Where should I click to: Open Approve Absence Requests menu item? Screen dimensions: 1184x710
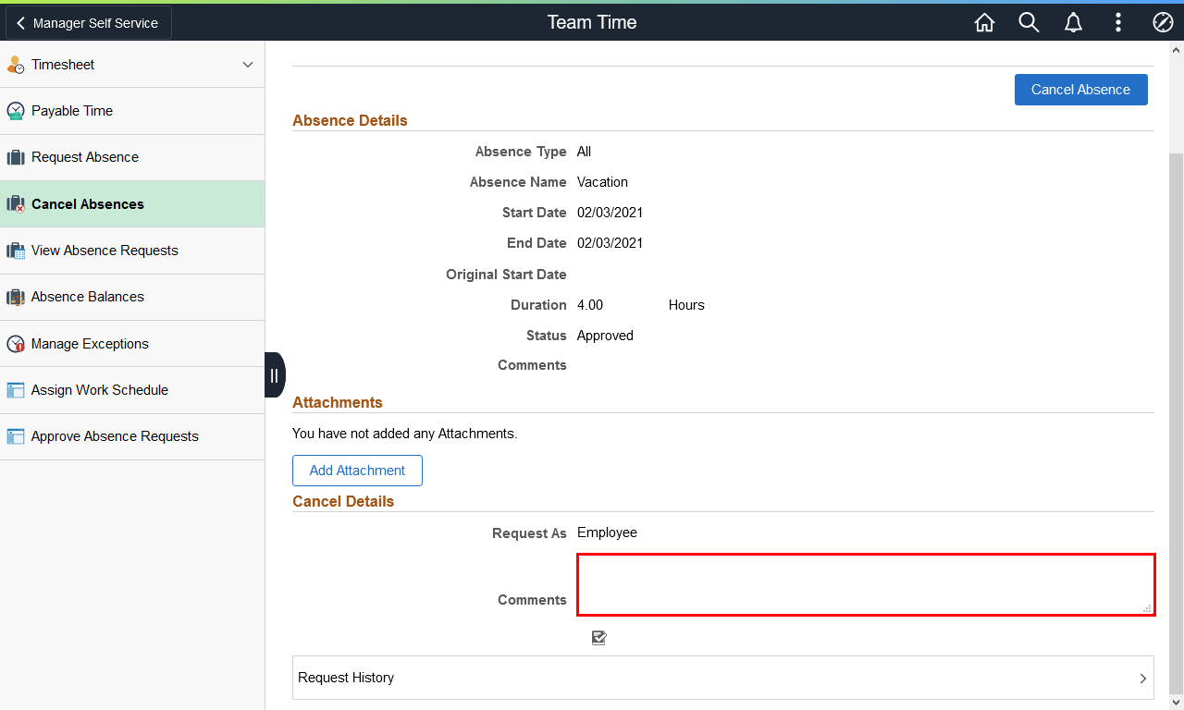[132, 436]
